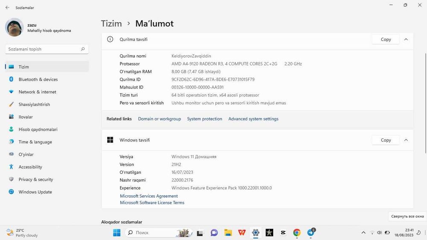Open Bluetooth & devices settings

point(47,79)
